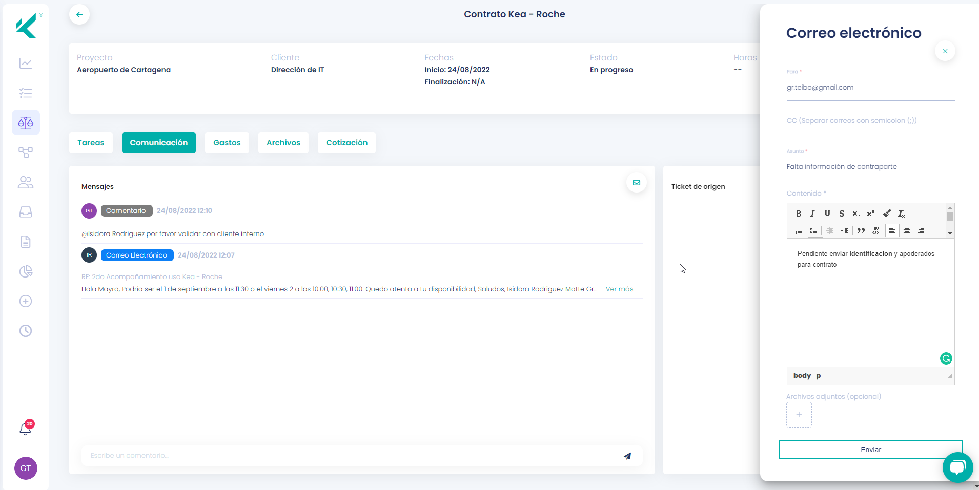
Task: Enable numbered list formatting
Action: point(799,230)
